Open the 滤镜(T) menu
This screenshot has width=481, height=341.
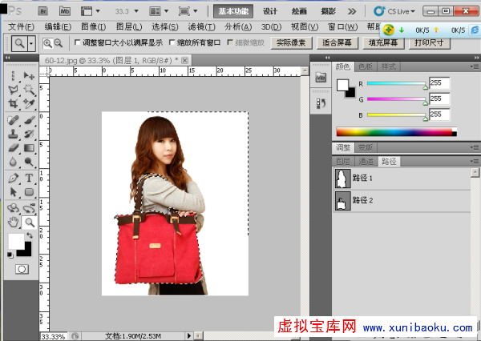197,26
